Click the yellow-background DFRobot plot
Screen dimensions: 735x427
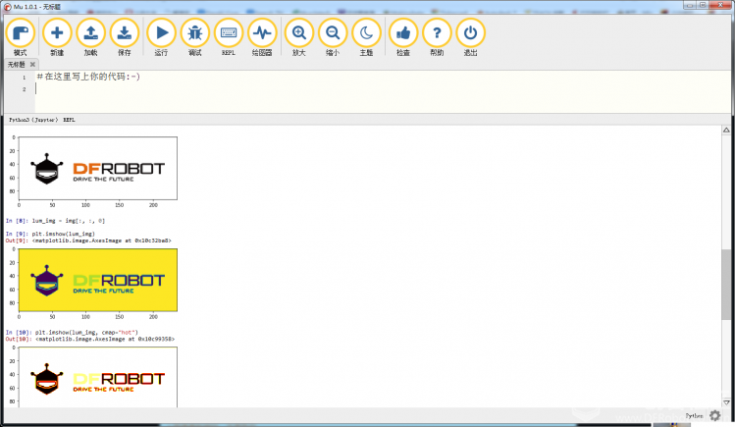click(x=97, y=280)
